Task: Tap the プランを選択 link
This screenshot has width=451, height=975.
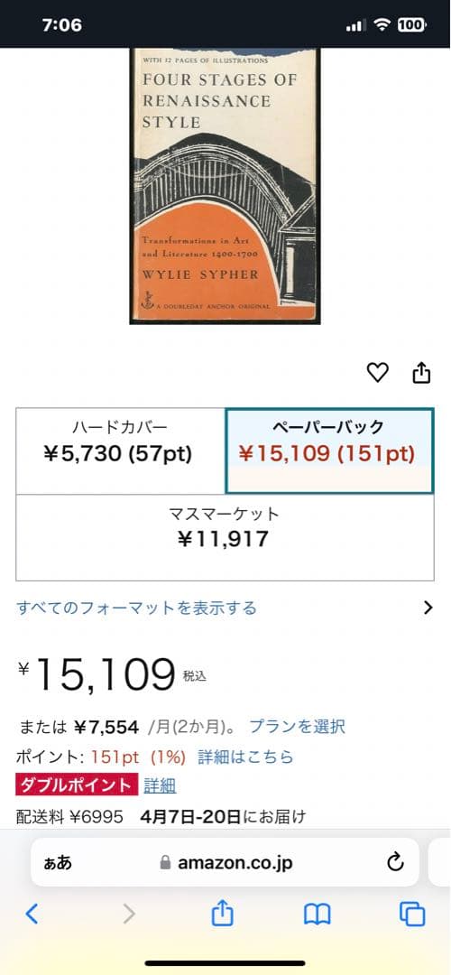Action: [297, 726]
